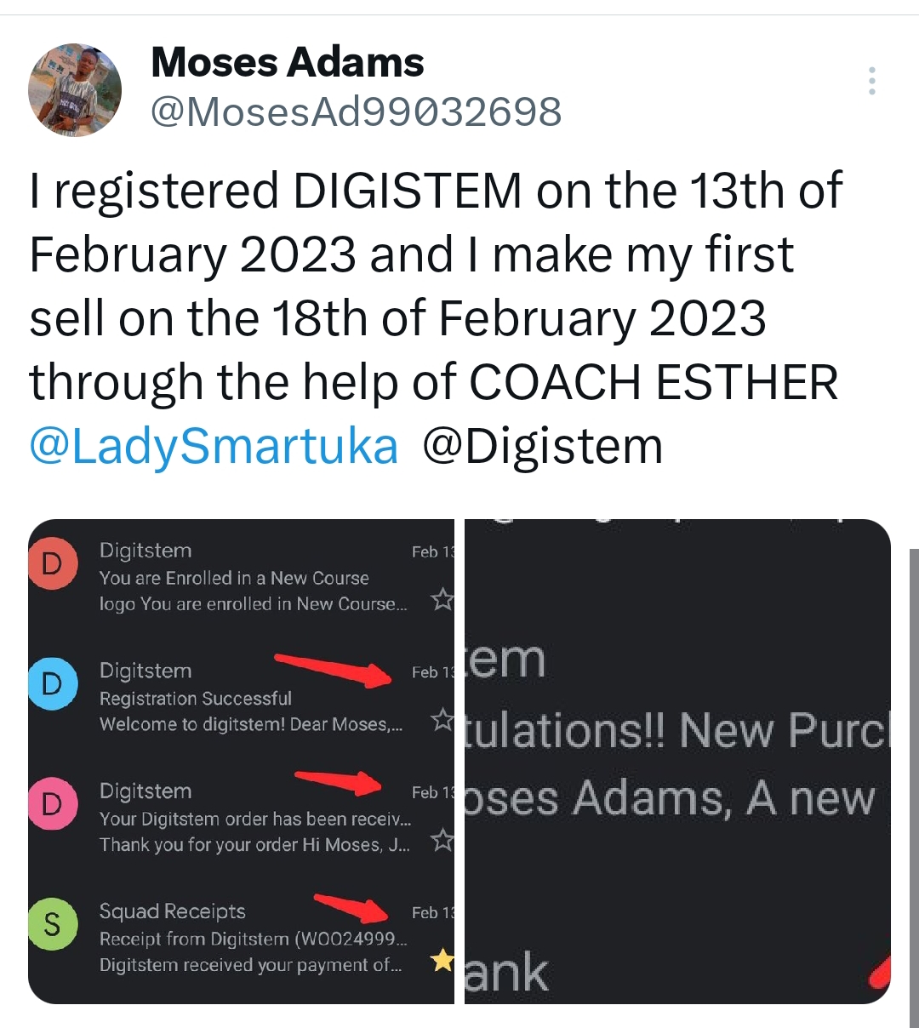
Task: Click the @Digistem mention
Action: pyautogui.click(x=551, y=444)
